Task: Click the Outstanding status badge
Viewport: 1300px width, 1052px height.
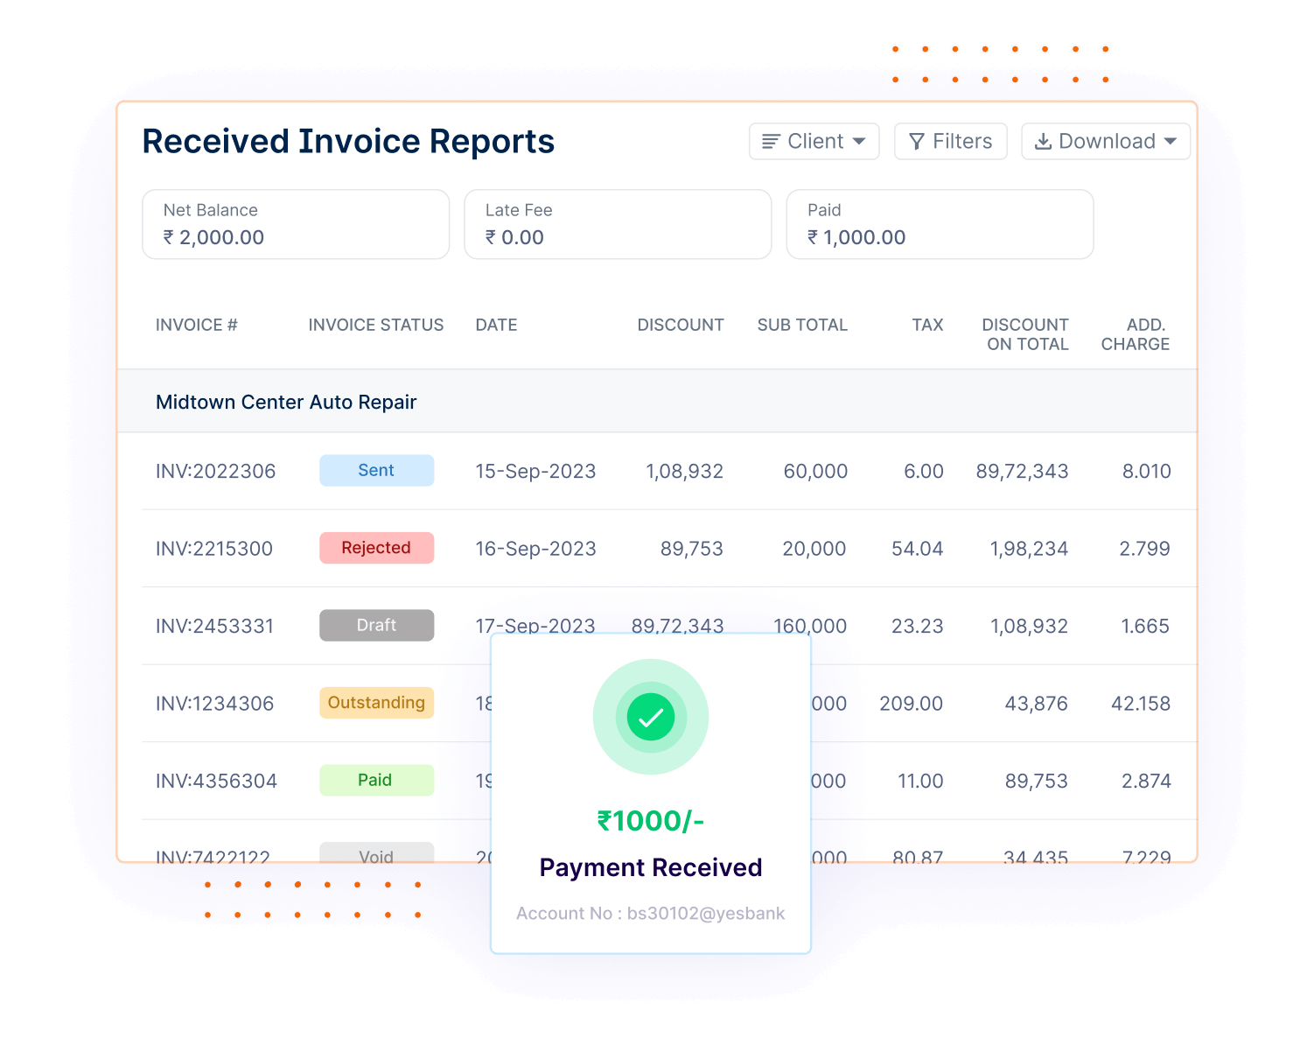Action: 376,703
